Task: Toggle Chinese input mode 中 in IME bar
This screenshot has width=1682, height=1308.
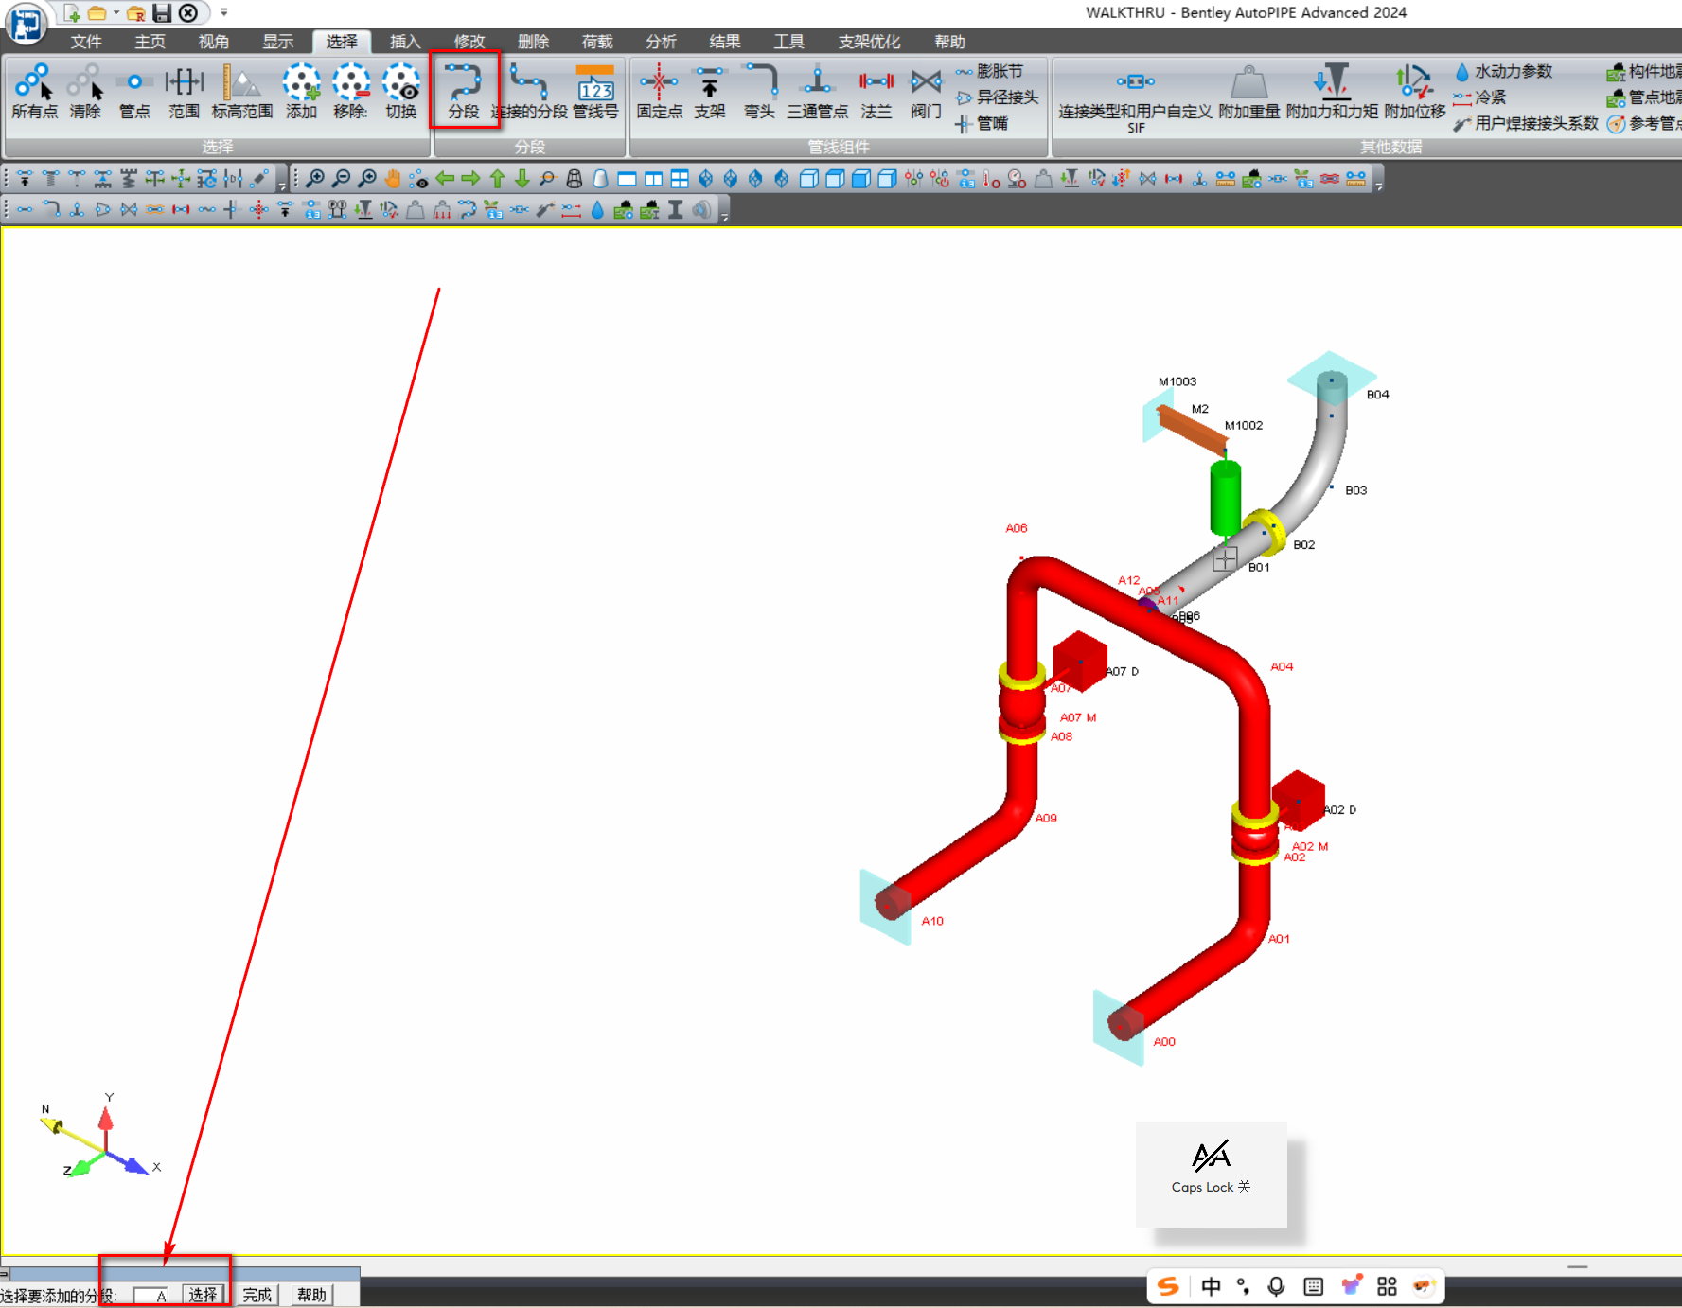Action: (1211, 1286)
